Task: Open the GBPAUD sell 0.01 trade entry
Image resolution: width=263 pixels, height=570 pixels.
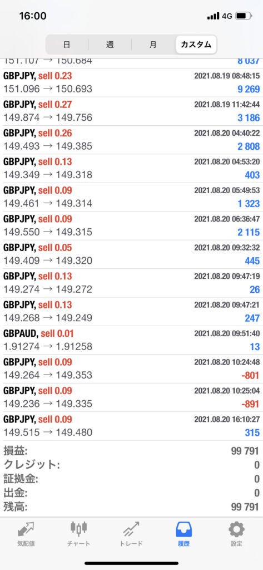Action: (x=131, y=340)
